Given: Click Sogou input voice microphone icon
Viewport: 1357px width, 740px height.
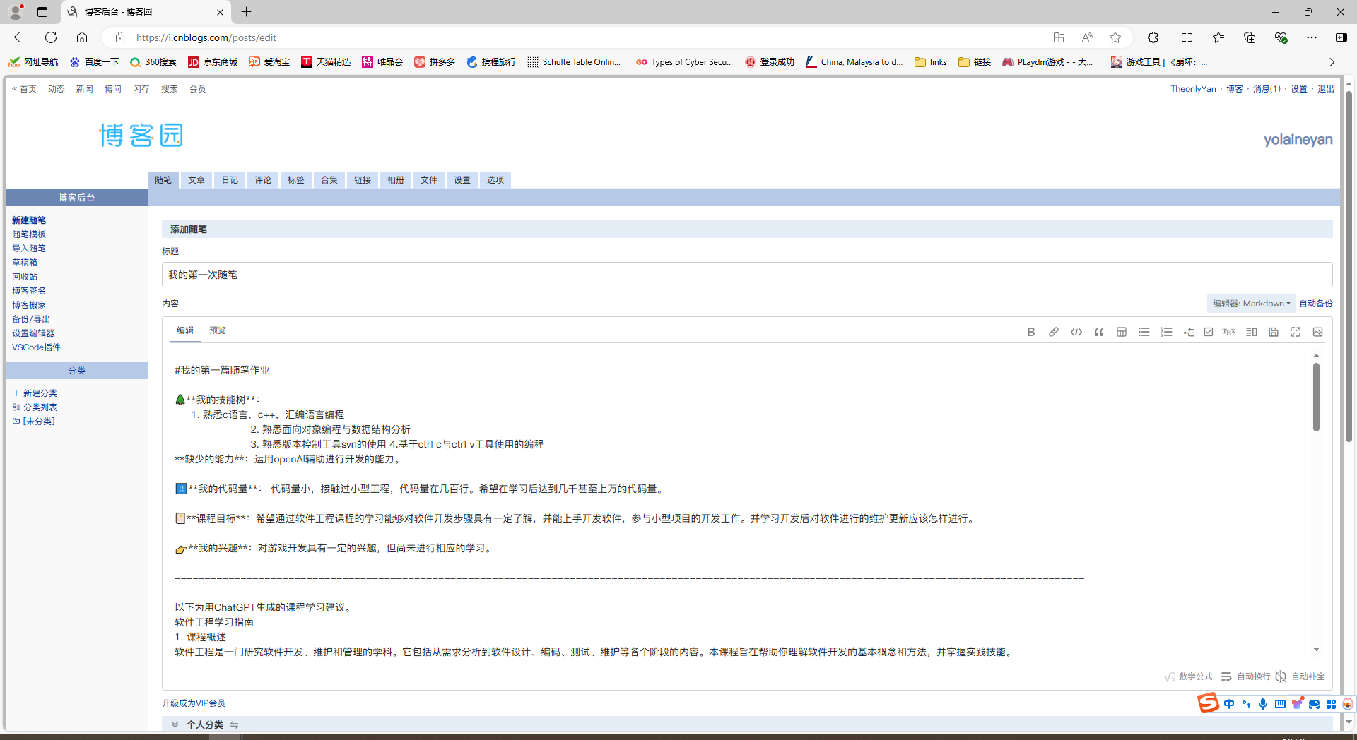Looking at the screenshot, I should pos(1263,704).
